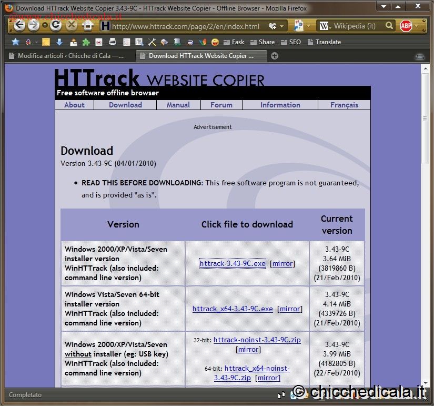The height and width of the screenshot is (406, 434).
Task: Click the httrack_x64-3.43-9C.exe link
Action: tap(233, 309)
